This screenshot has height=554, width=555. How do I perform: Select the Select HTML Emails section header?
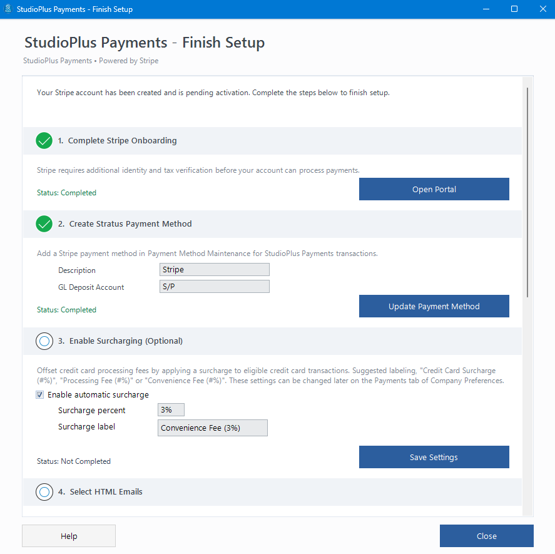[106, 492]
